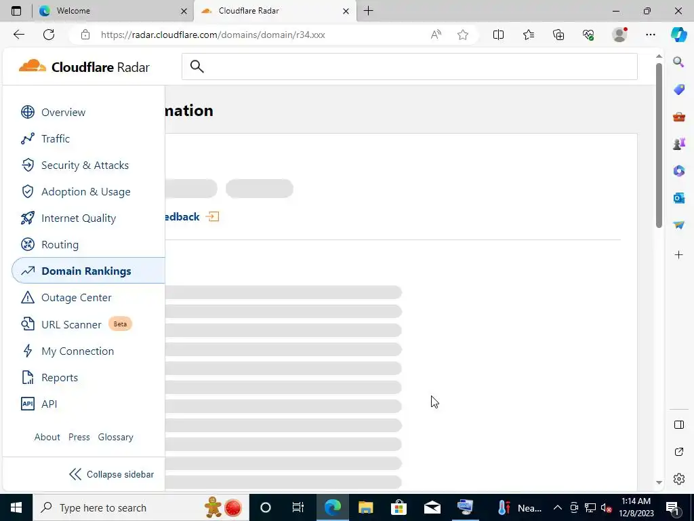Refresh the page

point(49,35)
